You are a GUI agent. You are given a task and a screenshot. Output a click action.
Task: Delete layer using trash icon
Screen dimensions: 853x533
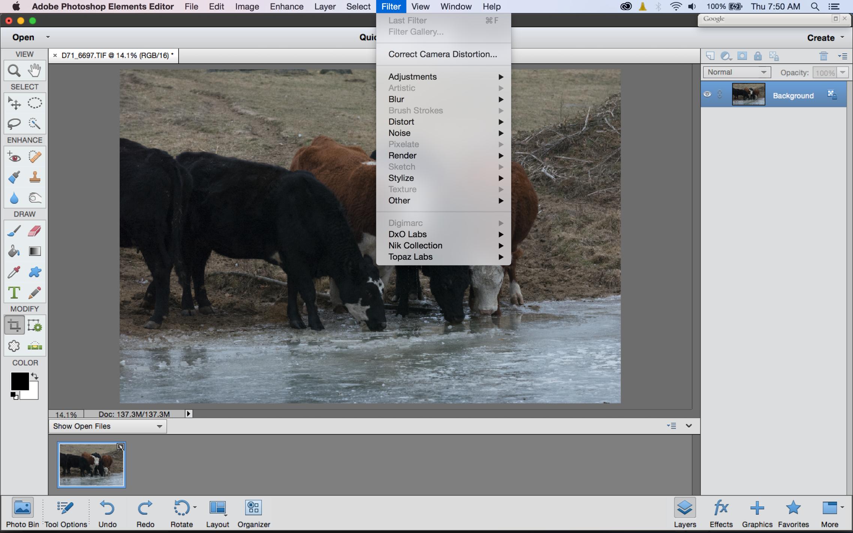pos(823,56)
